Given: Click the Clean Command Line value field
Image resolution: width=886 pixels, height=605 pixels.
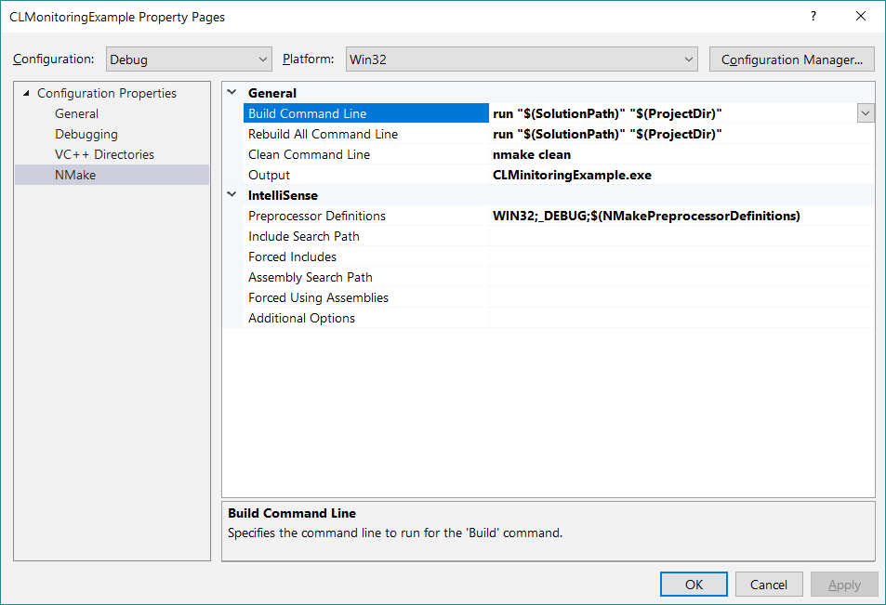Looking at the screenshot, I should coord(679,154).
